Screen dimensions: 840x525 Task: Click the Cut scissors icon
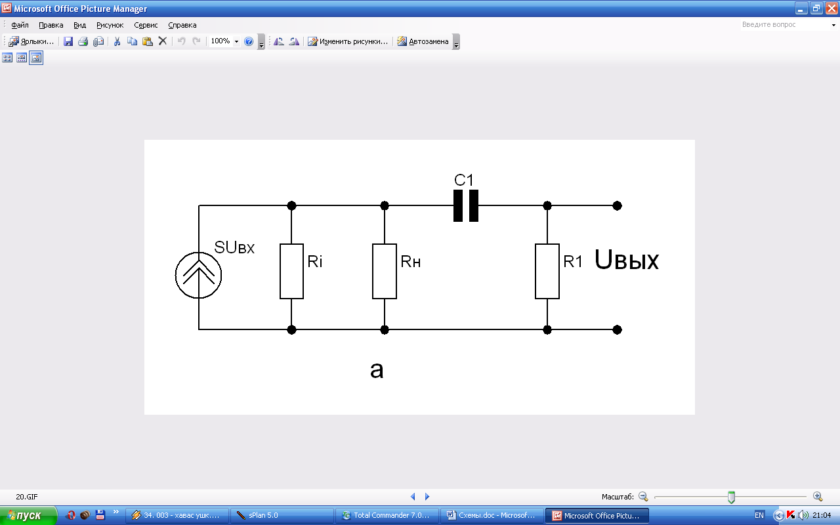tap(117, 41)
